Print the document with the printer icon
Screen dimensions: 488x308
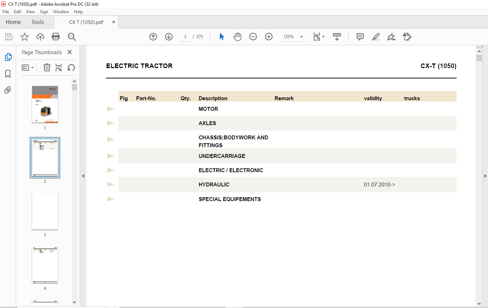point(56,37)
